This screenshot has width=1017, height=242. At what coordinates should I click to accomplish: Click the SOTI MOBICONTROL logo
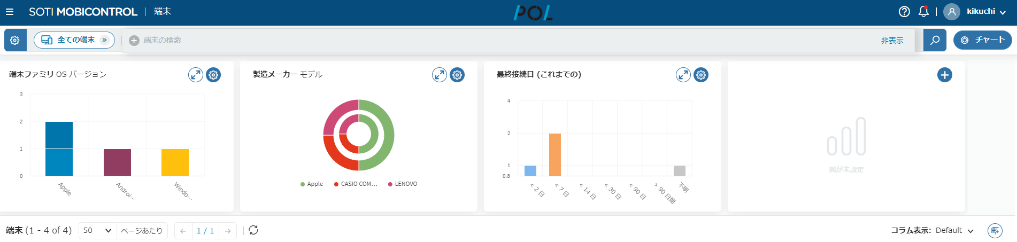pos(83,12)
